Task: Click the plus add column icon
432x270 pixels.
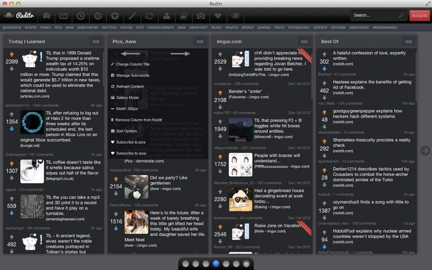Action: coord(115,16)
